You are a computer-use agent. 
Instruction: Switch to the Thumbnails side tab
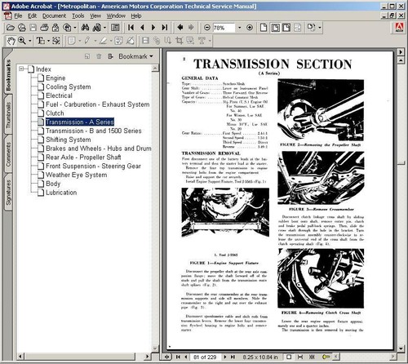tap(8, 115)
